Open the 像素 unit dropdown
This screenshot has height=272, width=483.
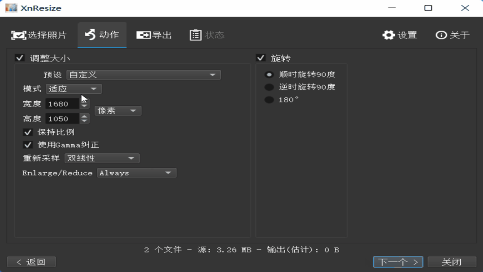(118, 111)
